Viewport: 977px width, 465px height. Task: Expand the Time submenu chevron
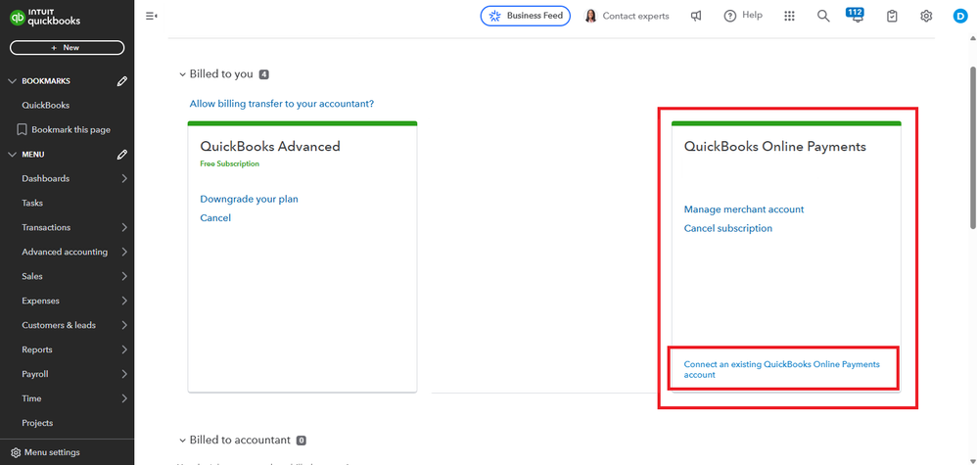124,398
